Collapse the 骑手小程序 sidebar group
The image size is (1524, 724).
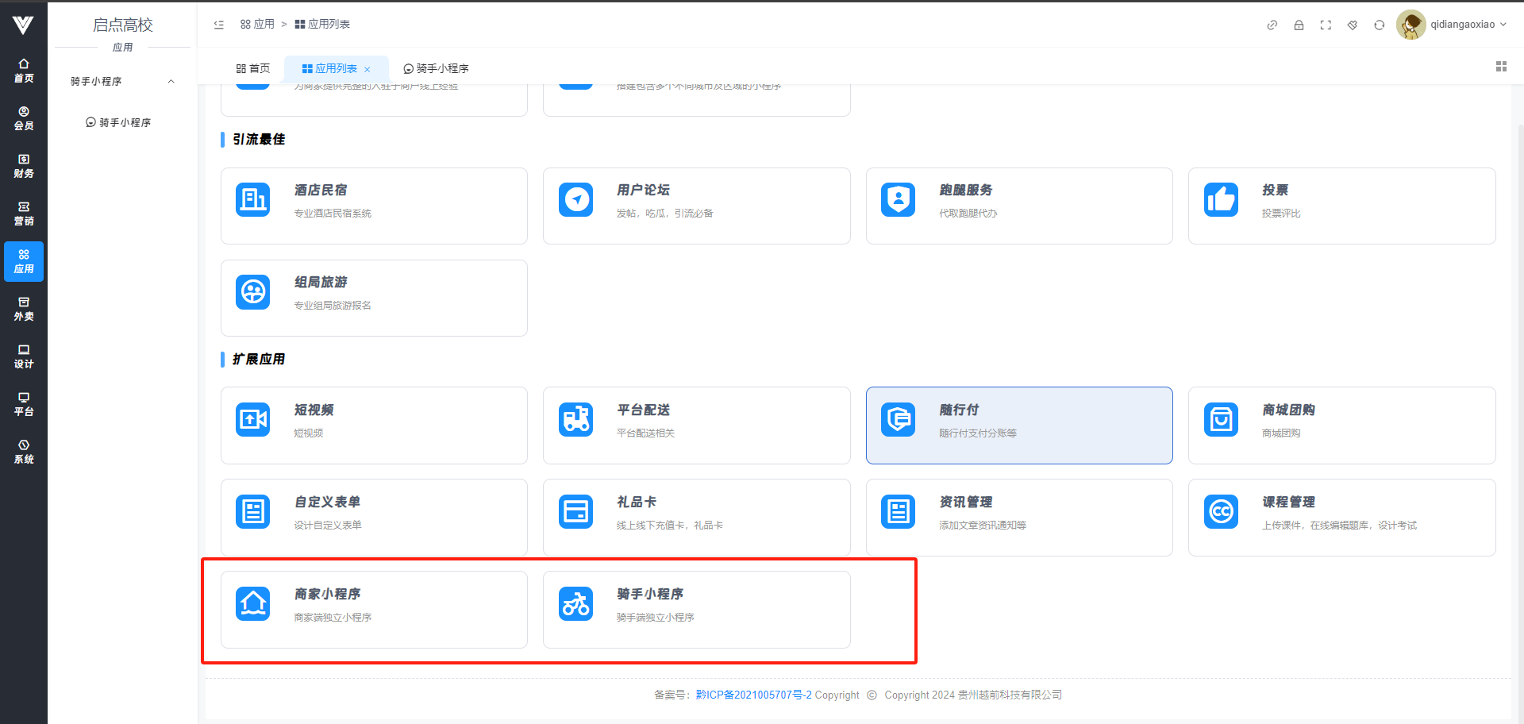click(x=171, y=82)
